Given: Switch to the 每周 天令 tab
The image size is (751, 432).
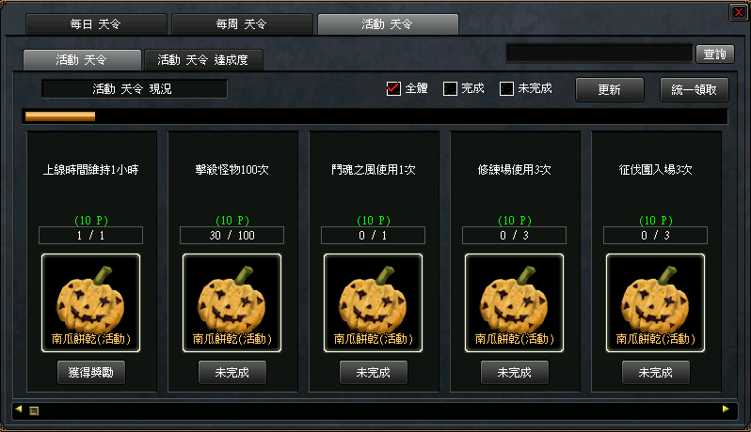Looking at the screenshot, I should (242, 23).
